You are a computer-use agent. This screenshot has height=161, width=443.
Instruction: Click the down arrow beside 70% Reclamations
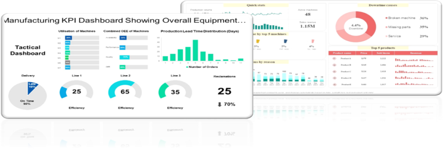tap(219, 104)
